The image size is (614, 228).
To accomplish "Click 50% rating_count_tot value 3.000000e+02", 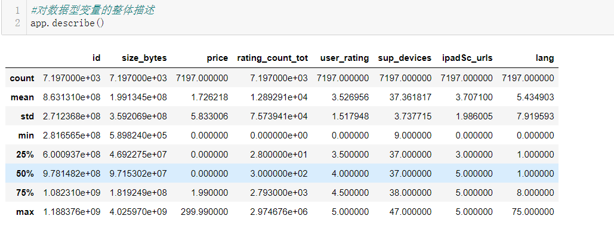I will coord(279,174).
